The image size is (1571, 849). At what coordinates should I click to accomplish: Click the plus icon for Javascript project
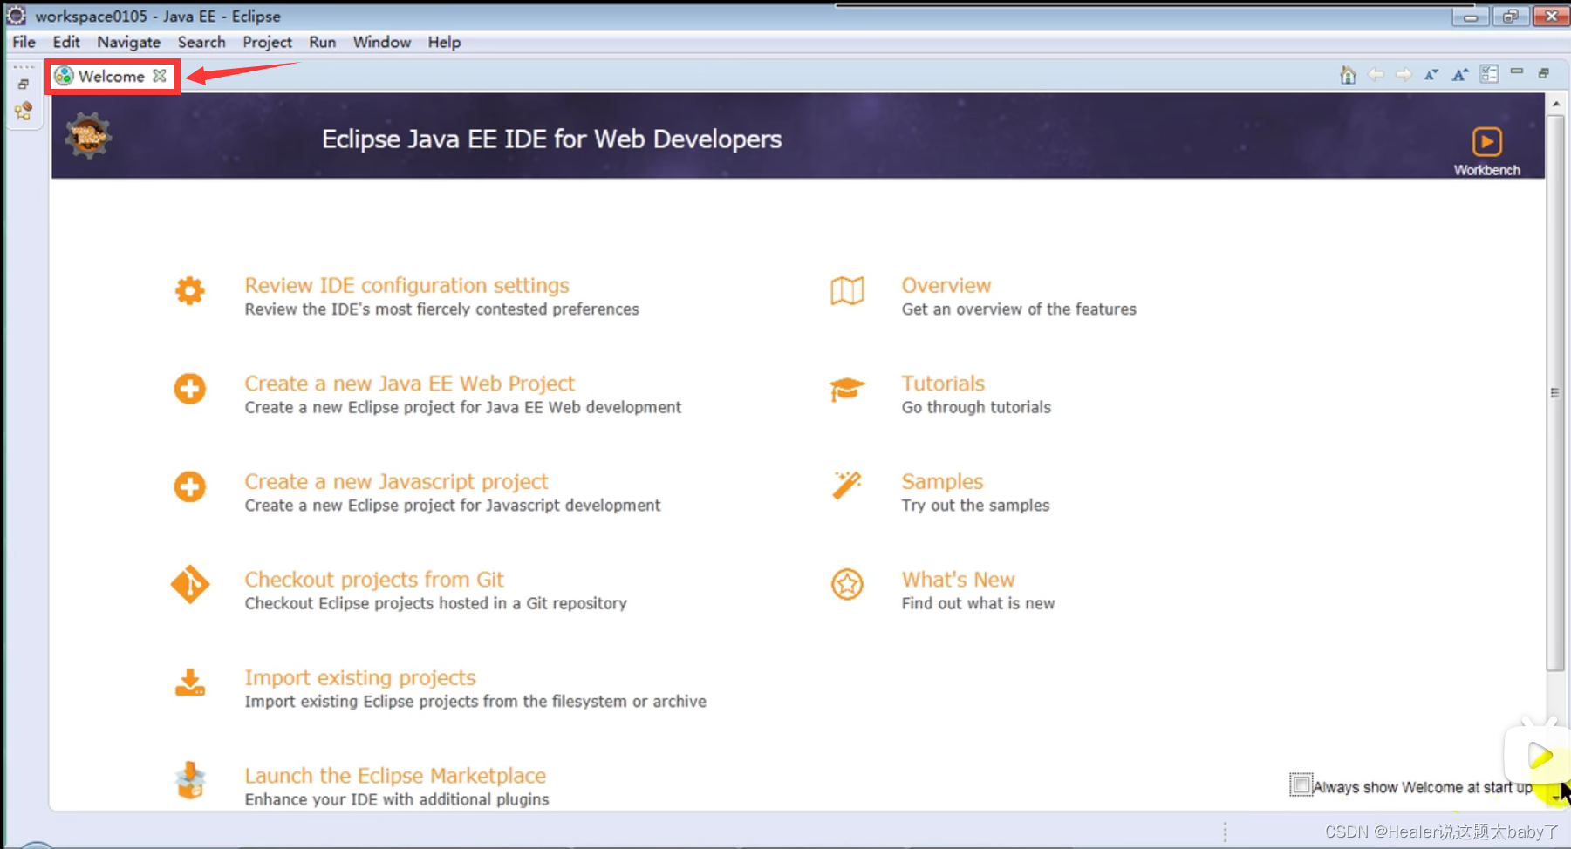coord(189,486)
